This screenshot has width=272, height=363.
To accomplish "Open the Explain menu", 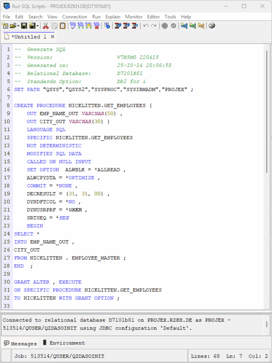I will coord(113,17).
